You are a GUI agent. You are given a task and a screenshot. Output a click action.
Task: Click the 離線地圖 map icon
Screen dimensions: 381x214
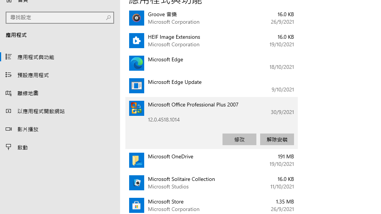[x=9, y=93]
